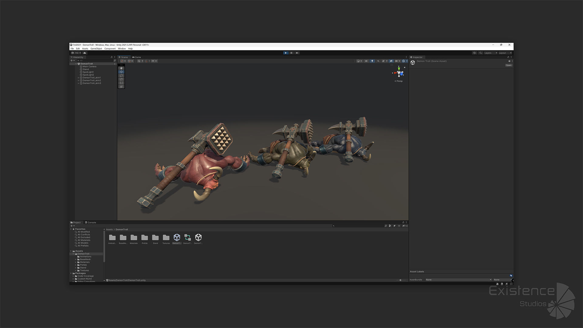Toggle scene lighting bulb
The image size is (583, 328).
coord(372,61)
